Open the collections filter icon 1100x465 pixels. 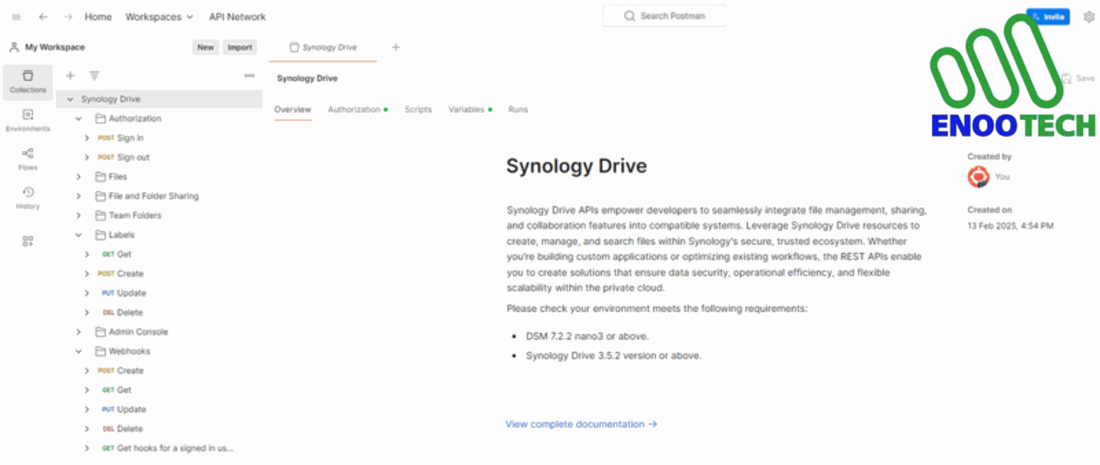pos(95,76)
